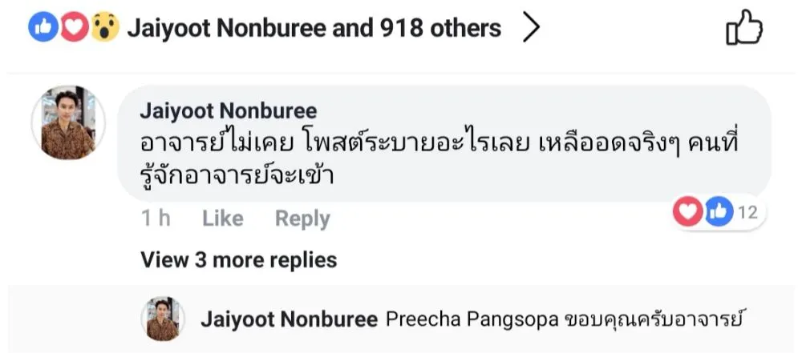Open Jaiyoot Nonburee's profile from the comment name
Screen dimensions: 802x353
coord(228,110)
